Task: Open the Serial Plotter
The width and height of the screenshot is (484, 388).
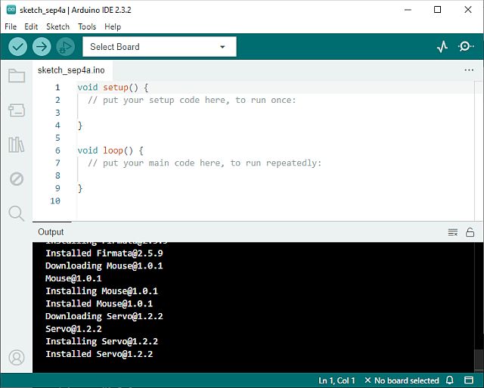Action: point(442,47)
